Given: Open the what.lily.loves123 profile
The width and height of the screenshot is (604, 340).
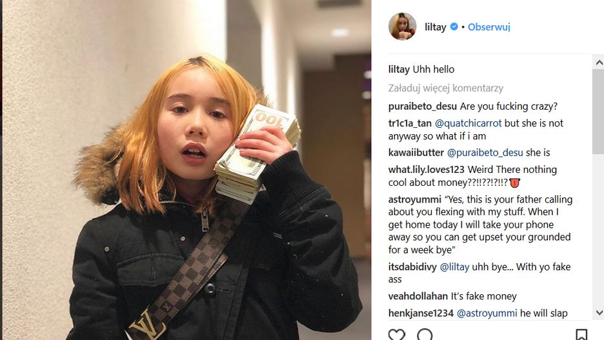Looking at the screenshot, I should pos(427,170).
